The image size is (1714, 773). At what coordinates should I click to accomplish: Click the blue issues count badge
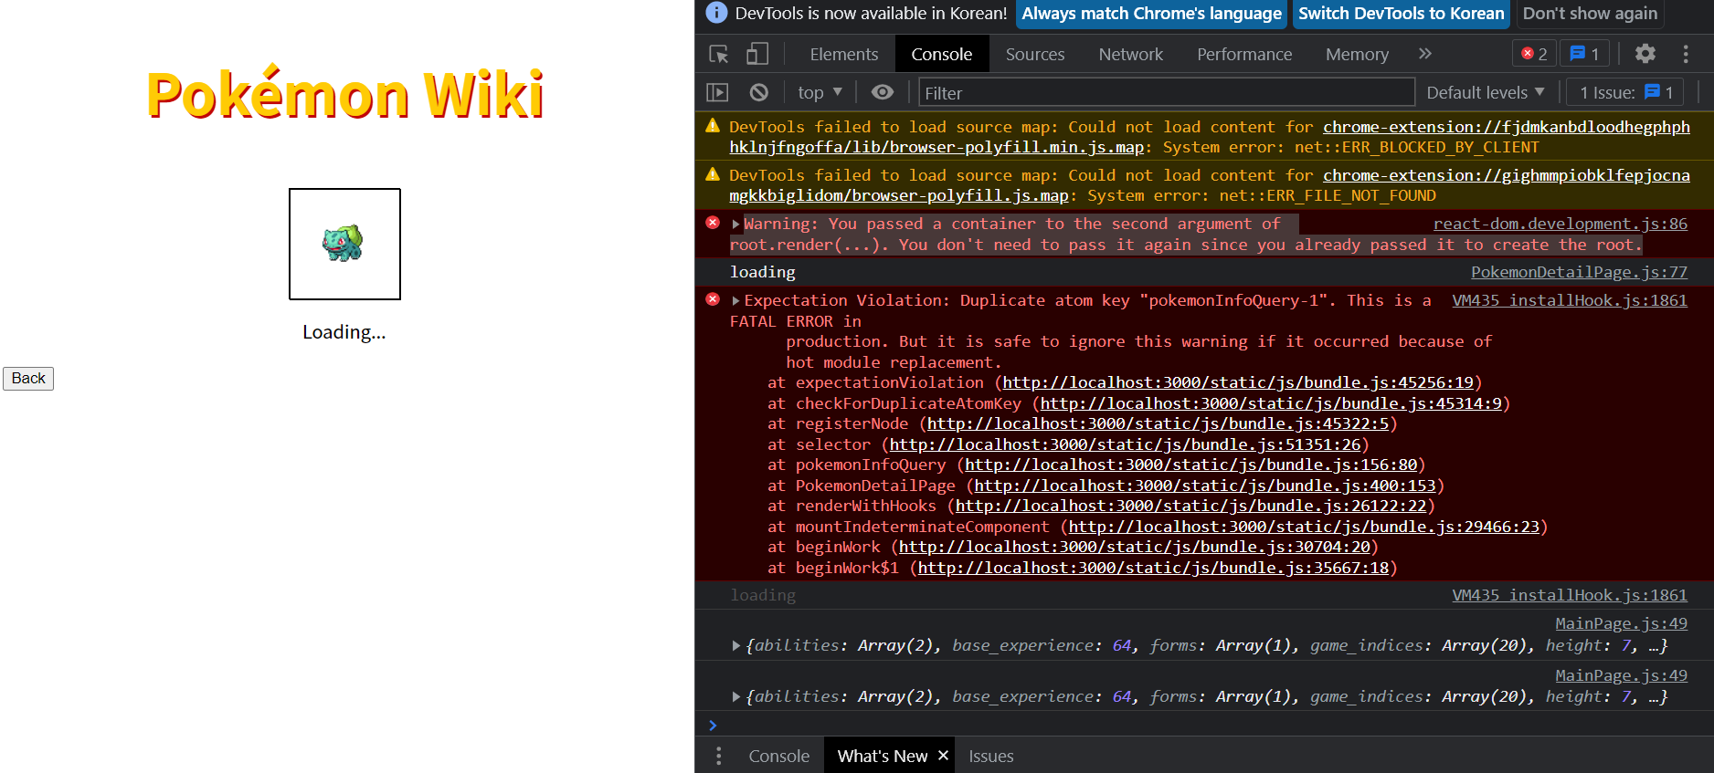1585,54
